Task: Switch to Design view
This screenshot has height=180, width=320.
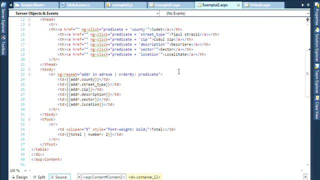Action: 19,177
